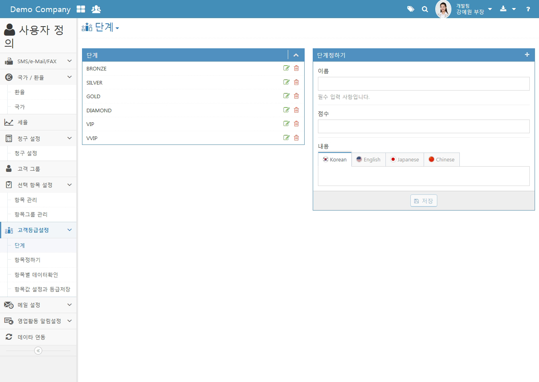Collapse the 단계 list panel

(x=296, y=55)
